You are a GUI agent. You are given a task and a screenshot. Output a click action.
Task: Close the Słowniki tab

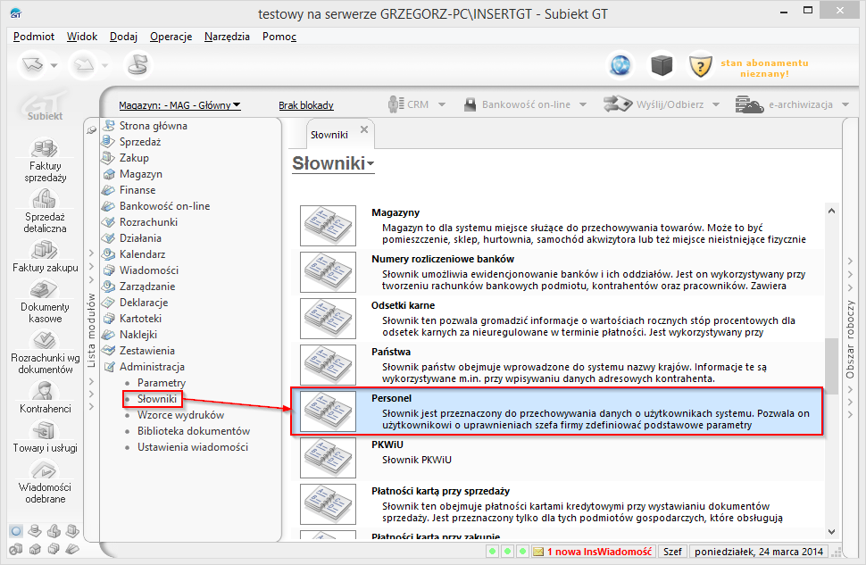(x=364, y=129)
